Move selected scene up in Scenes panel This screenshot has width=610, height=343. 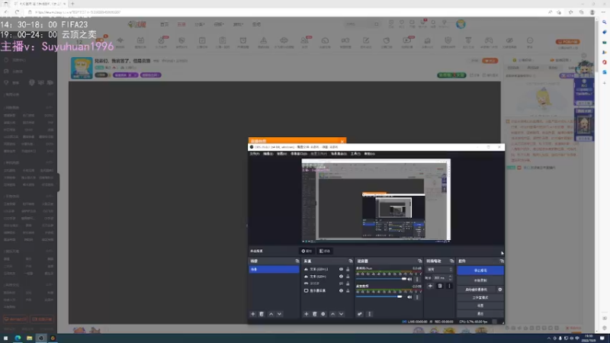[x=271, y=314]
